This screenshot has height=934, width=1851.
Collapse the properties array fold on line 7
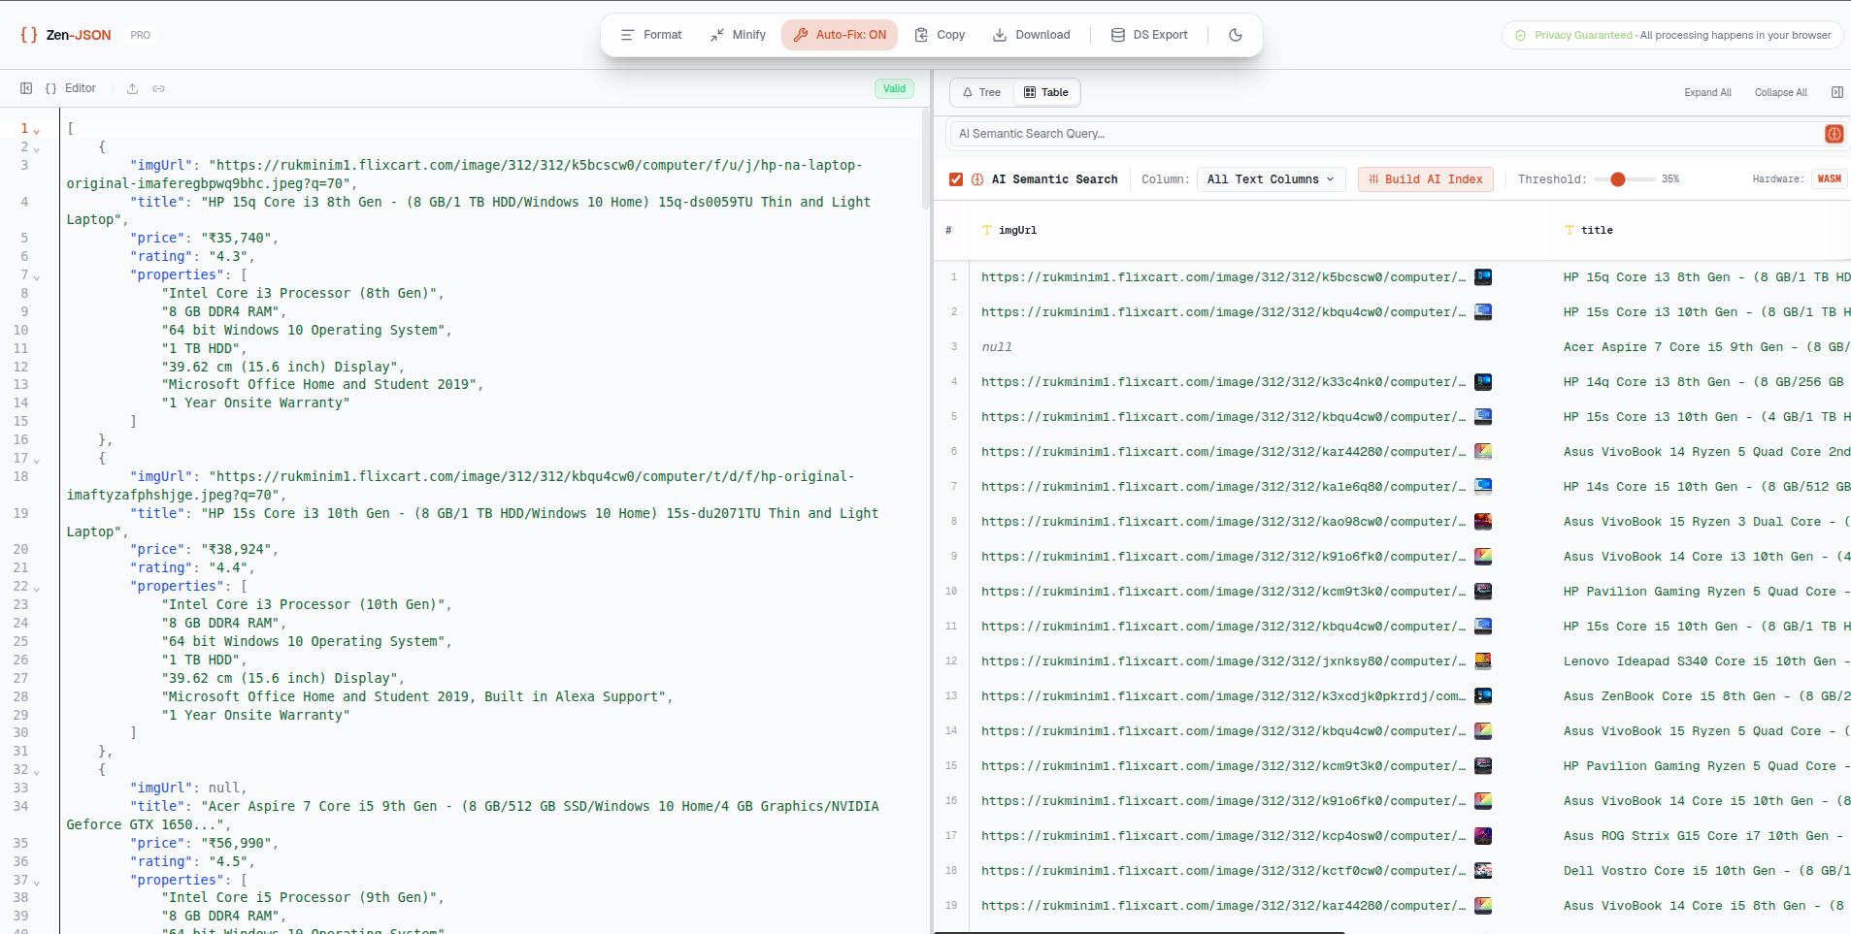[x=37, y=276]
